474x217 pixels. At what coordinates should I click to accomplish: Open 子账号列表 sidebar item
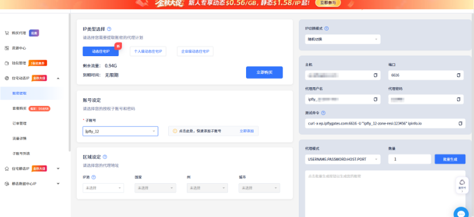[21, 154]
